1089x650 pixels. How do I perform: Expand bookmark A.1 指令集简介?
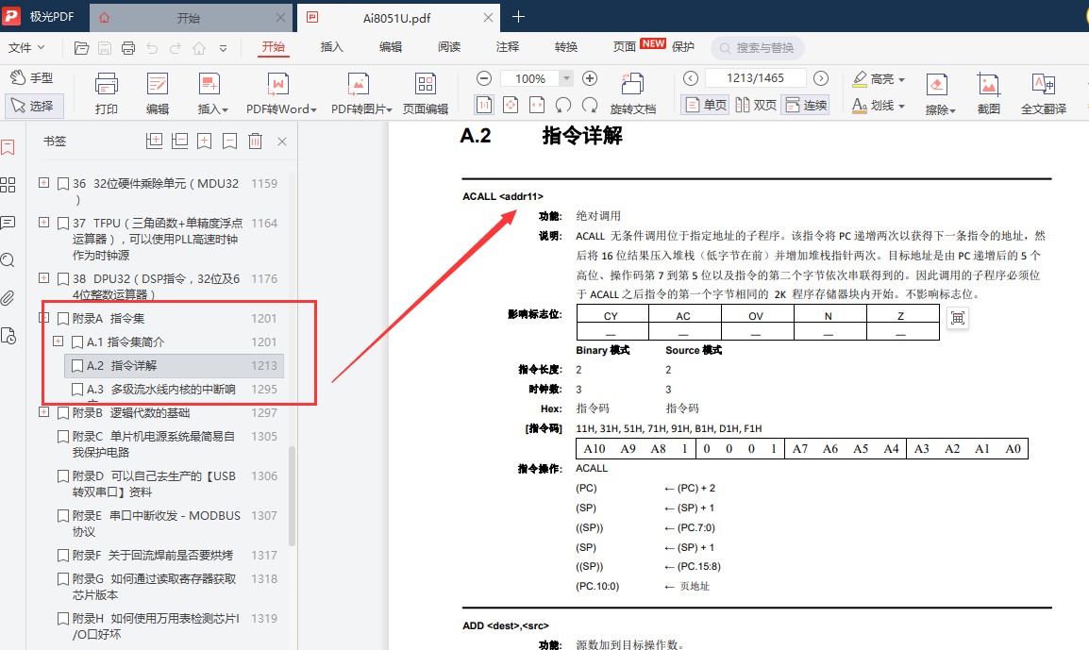tap(59, 341)
